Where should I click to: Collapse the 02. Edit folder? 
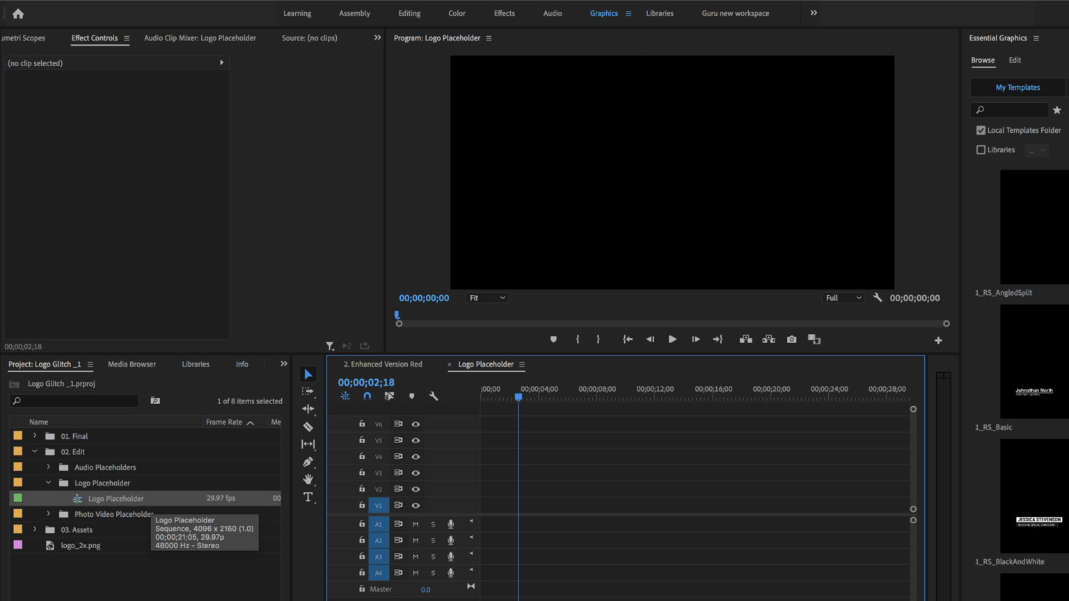point(34,451)
